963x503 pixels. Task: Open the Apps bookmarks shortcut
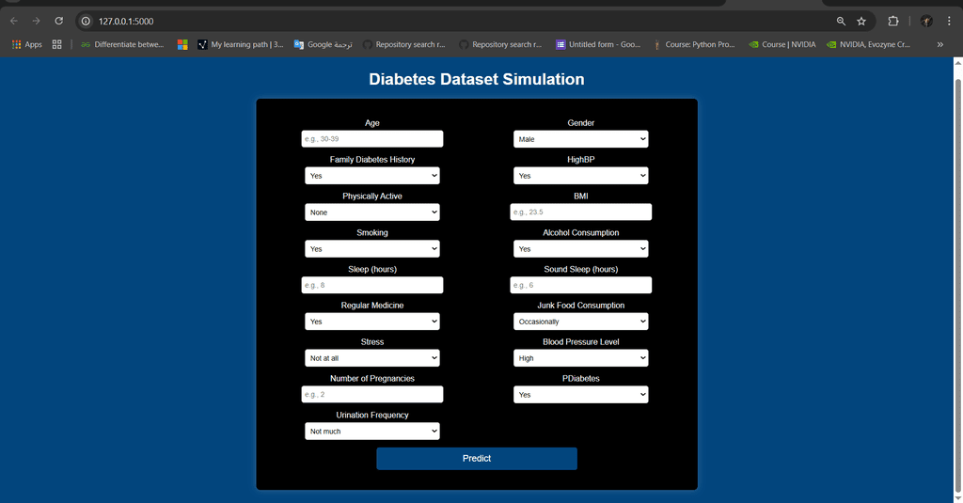pos(27,44)
